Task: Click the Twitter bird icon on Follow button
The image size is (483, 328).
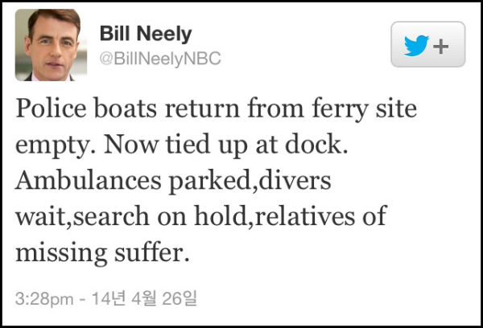Action: pos(416,46)
